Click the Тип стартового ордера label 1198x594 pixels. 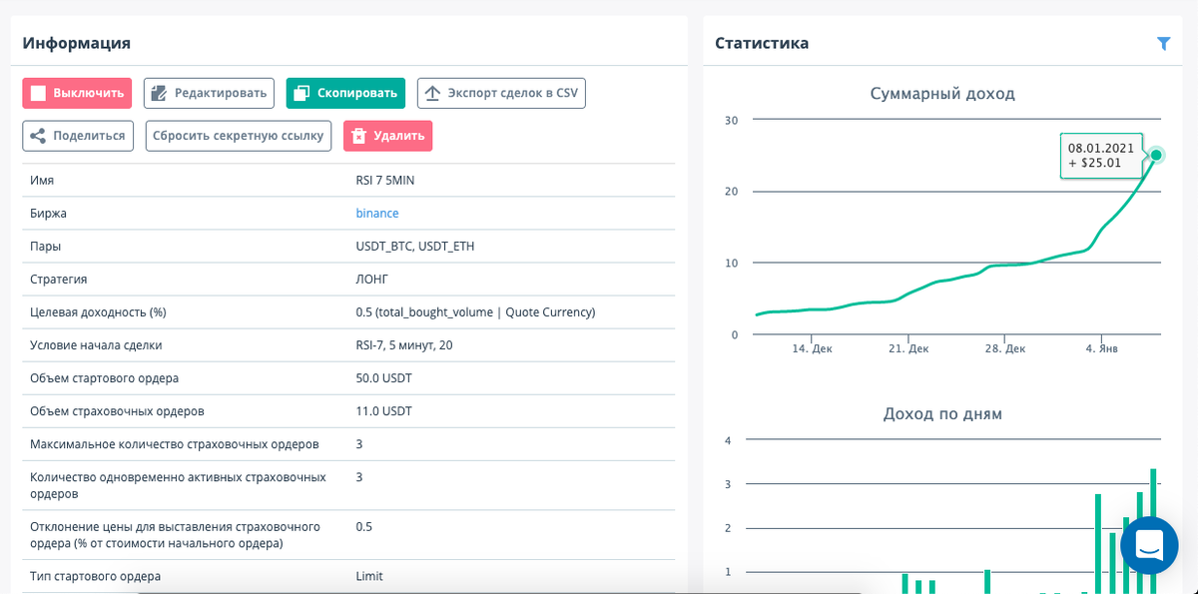click(x=96, y=576)
